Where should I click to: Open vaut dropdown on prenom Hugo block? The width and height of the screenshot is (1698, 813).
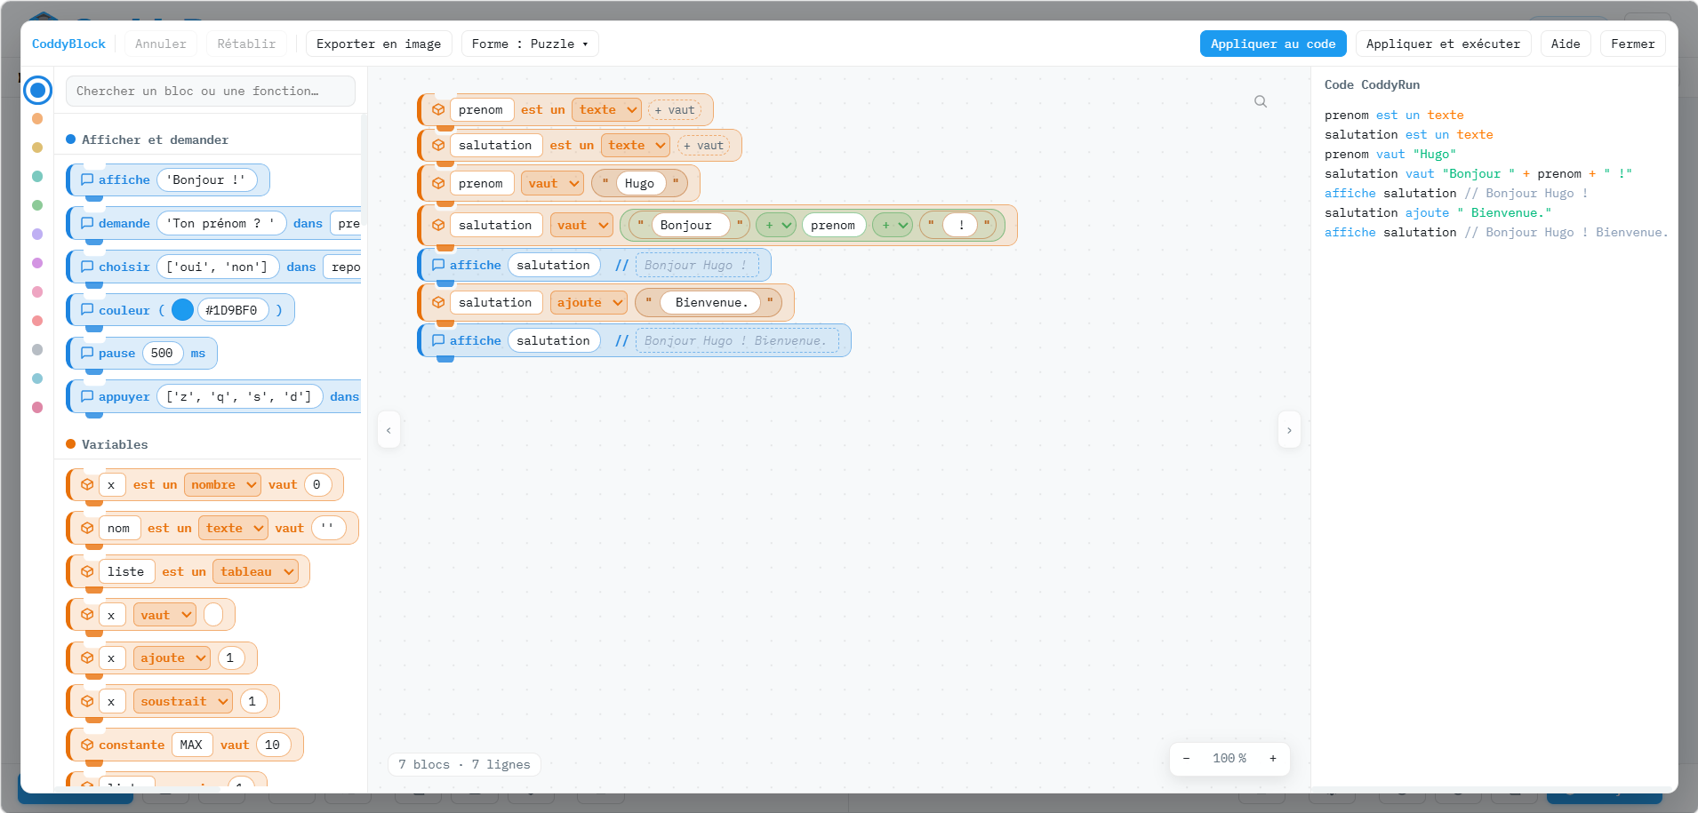click(x=552, y=183)
